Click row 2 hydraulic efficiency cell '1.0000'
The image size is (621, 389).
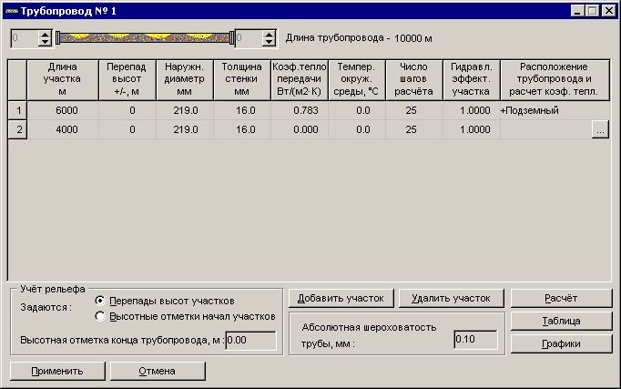472,129
